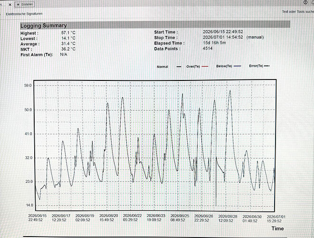This screenshot has width=314, height=238.
Task: Click the red Over(Te) legend line
Action: (x=205, y=67)
